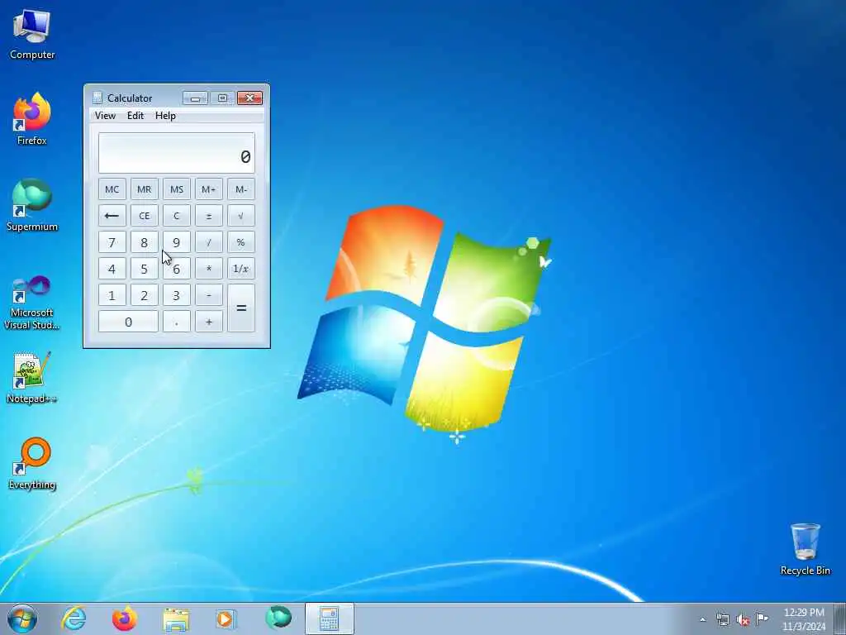Launch Supermium from the taskbar
The height and width of the screenshot is (635, 846).
(x=278, y=618)
